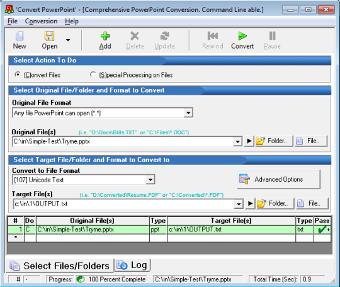Expand the Original File Format dropdown
Image resolution: width=340 pixels, height=287 pixels.
[188, 113]
